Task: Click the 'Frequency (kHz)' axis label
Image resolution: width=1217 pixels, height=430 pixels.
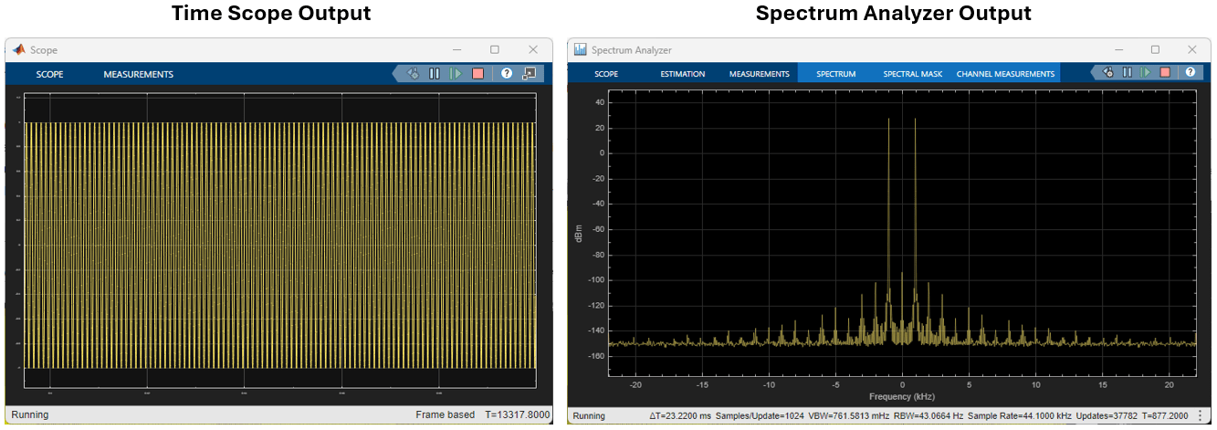Action: click(x=901, y=396)
